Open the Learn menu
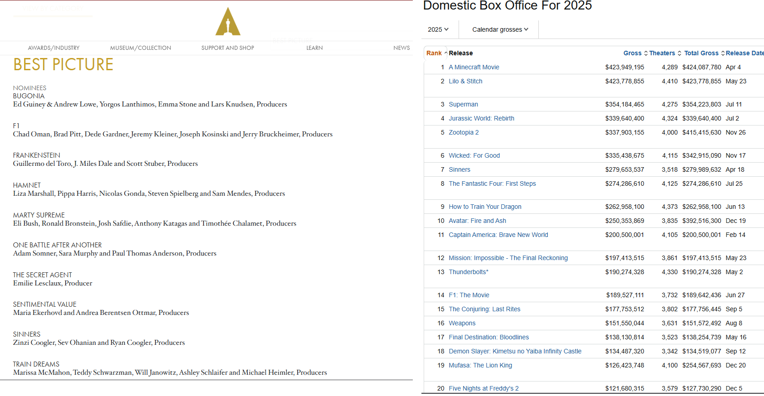 pyautogui.click(x=314, y=48)
